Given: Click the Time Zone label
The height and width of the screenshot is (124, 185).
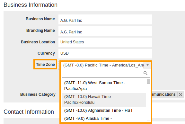Looking at the screenshot, I should (x=45, y=65).
